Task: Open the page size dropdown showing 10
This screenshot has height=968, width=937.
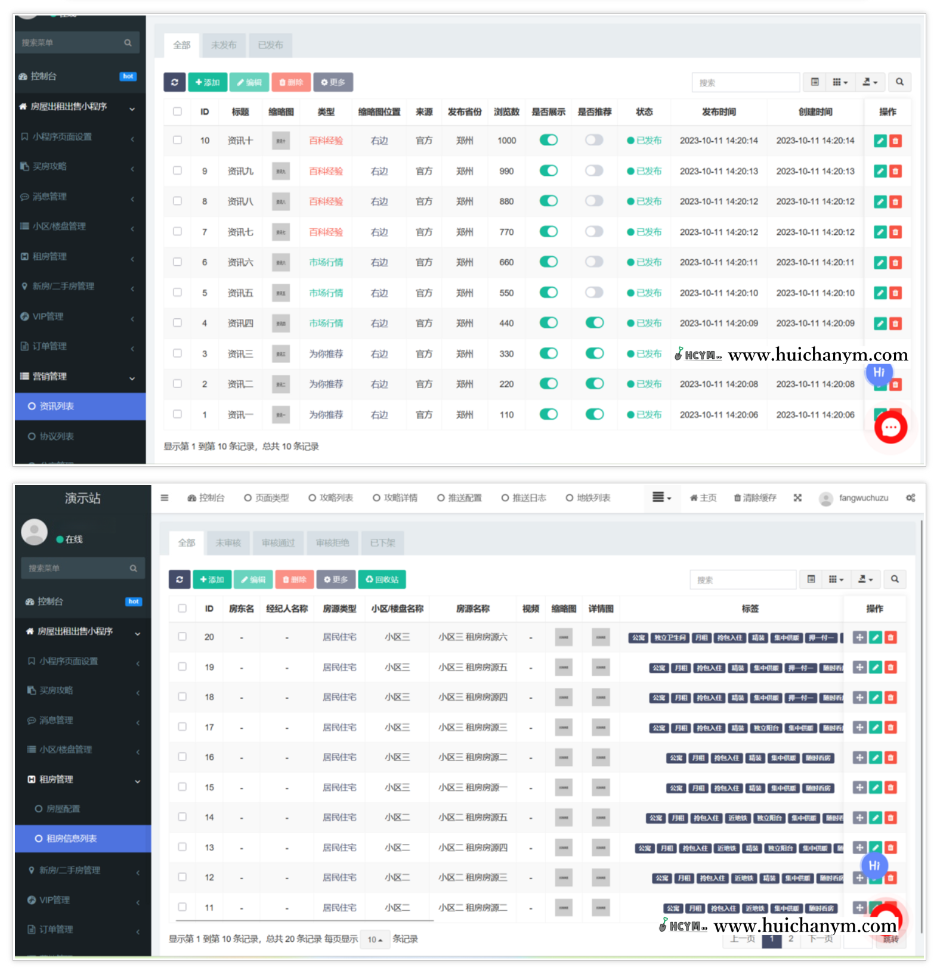Action: [x=375, y=940]
